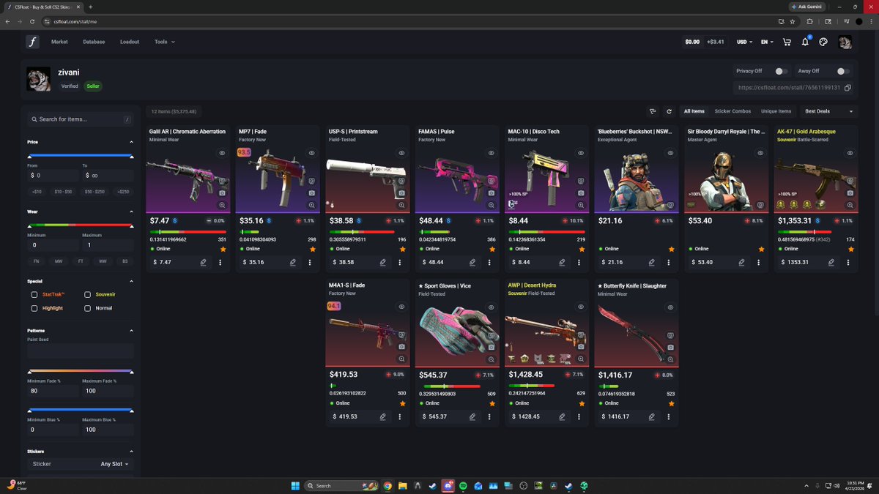Screen dimensions: 879x494
Task: Open the filter options icon beside refresh
Action: (x=653, y=111)
